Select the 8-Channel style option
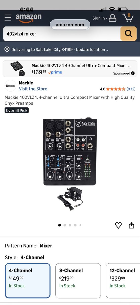The image size is (140, 305). 78,281
